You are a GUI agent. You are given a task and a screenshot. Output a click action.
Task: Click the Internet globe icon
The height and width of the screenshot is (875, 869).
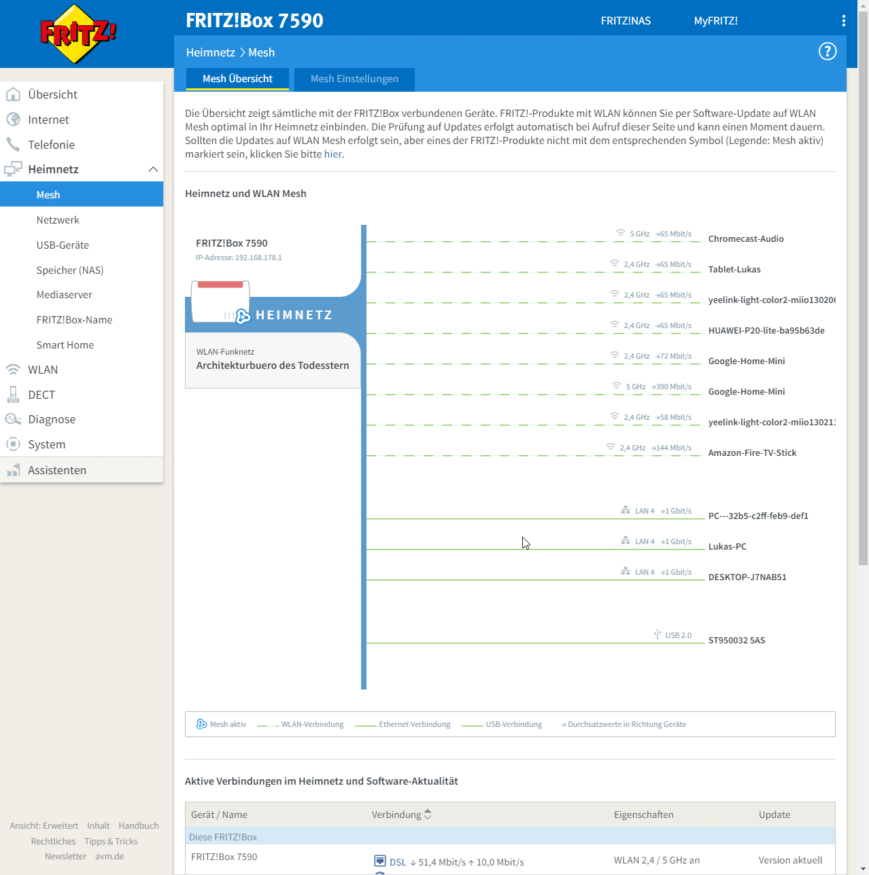click(13, 120)
